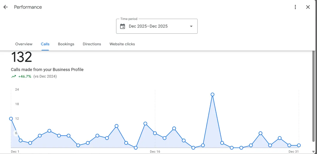The height and width of the screenshot is (154, 317).
Task: Open the three-dot more options menu
Action: 295,7
